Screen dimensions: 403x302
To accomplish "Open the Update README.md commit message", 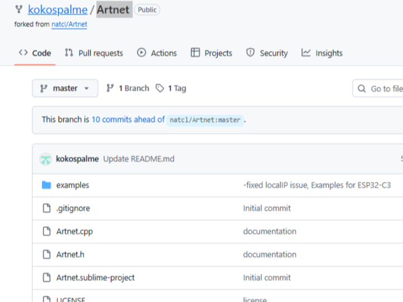I will [x=139, y=159].
